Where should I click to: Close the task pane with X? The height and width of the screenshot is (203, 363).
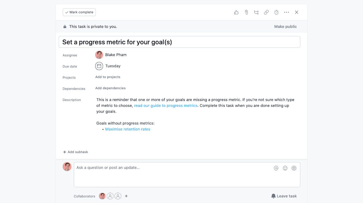click(297, 12)
